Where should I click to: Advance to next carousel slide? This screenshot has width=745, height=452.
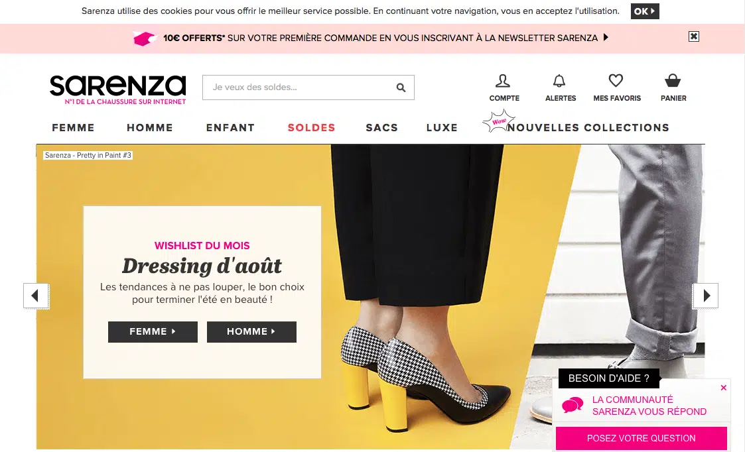coord(705,296)
